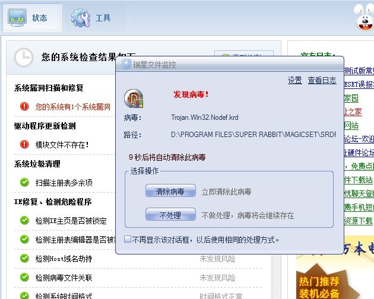Click green check icon for 扫描注册表多余项

24,182
